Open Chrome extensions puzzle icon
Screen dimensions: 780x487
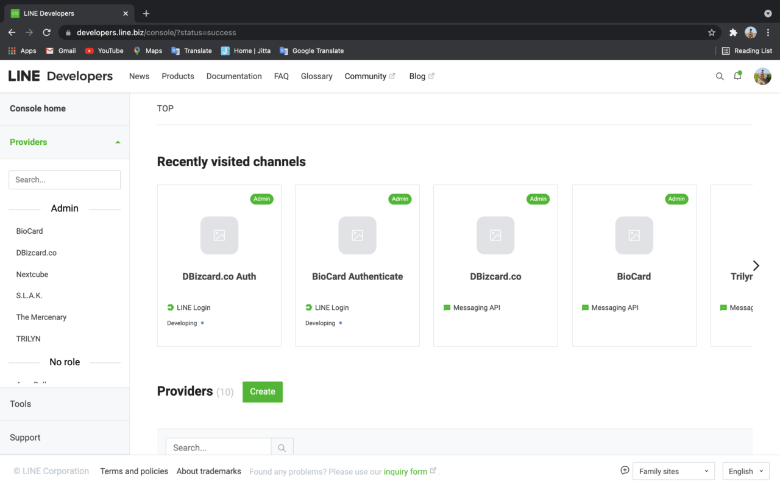(x=733, y=32)
